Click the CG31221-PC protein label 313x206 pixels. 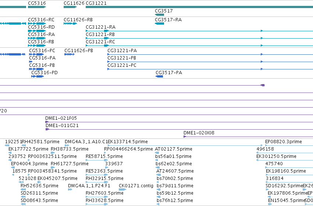click(122, 65)
